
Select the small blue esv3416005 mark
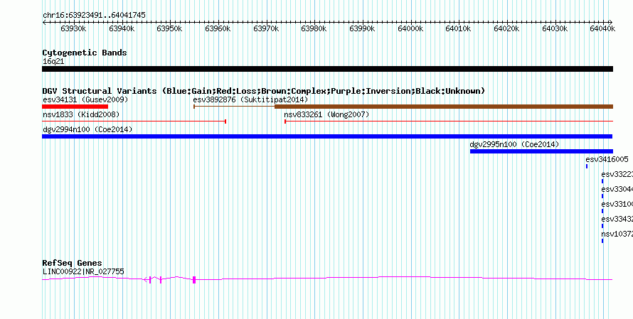(587, 166)
